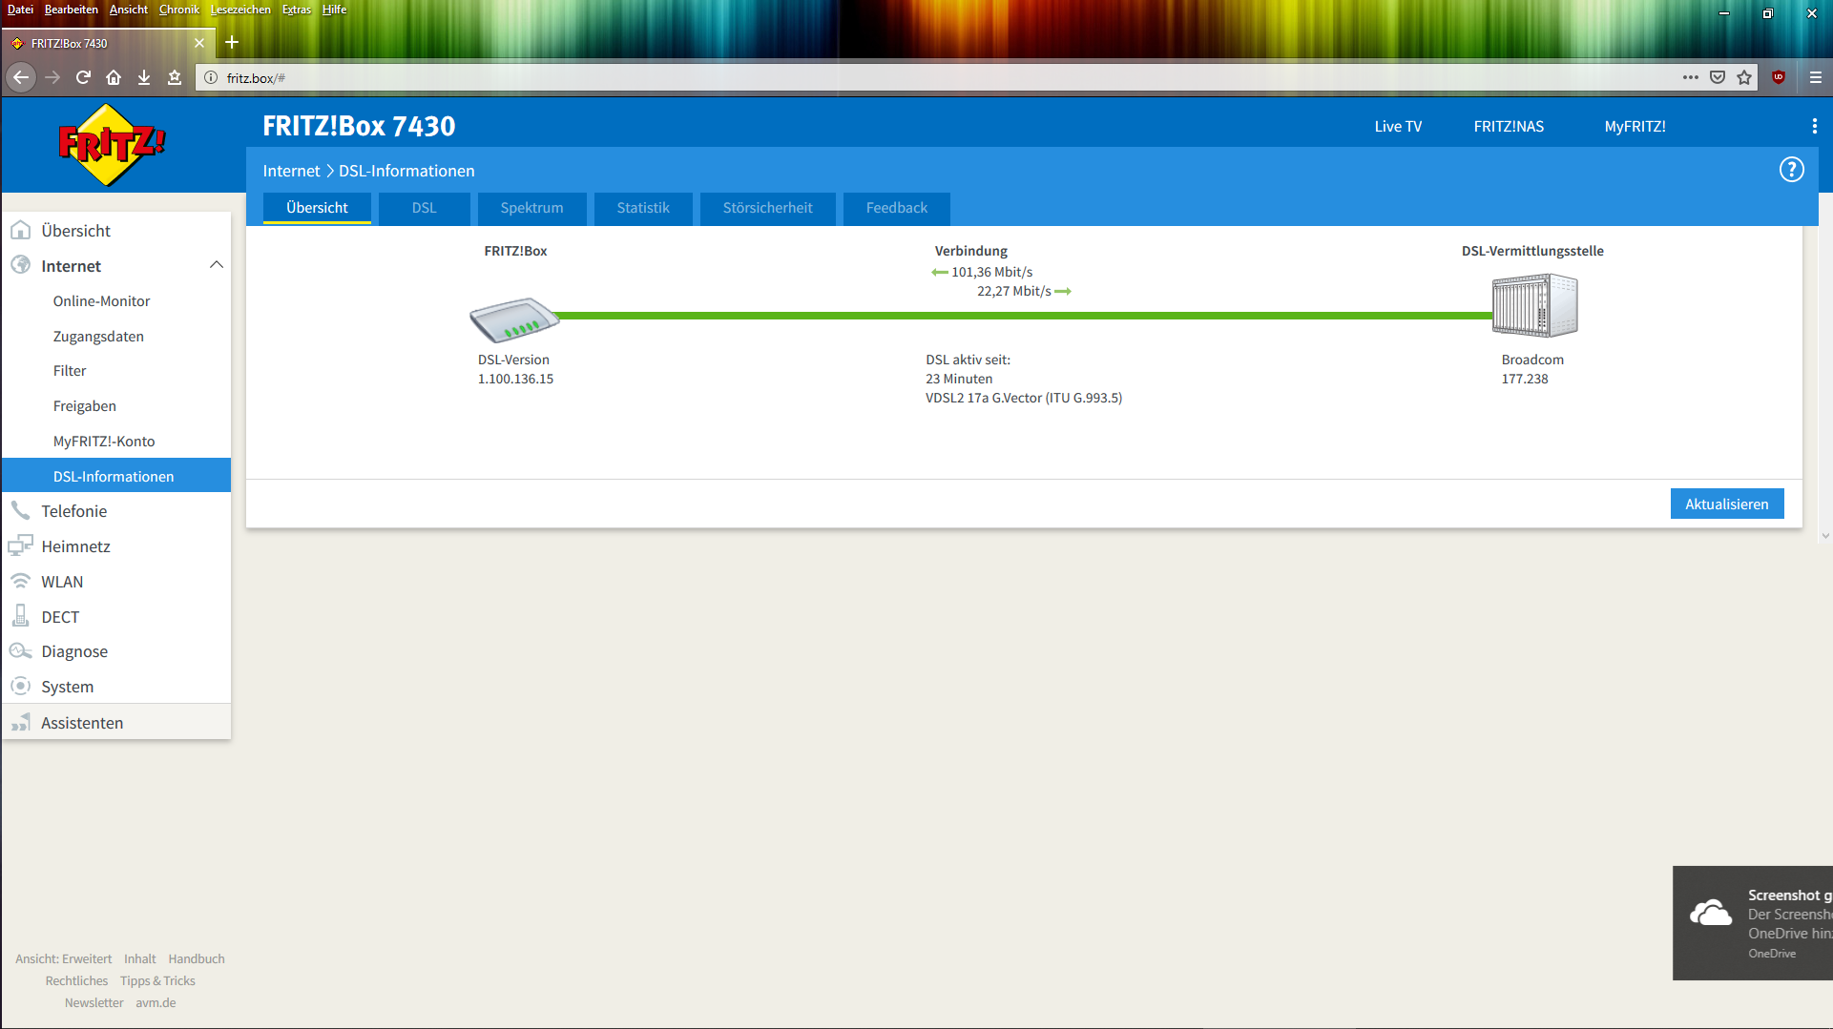1833x1029 pixels.
Task: Open the Extras menu
Action: point(297,10)
